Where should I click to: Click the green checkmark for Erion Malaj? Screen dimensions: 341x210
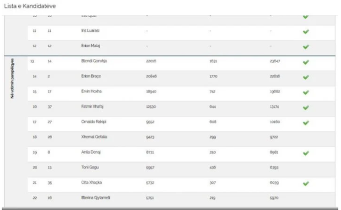click(306, 47)
